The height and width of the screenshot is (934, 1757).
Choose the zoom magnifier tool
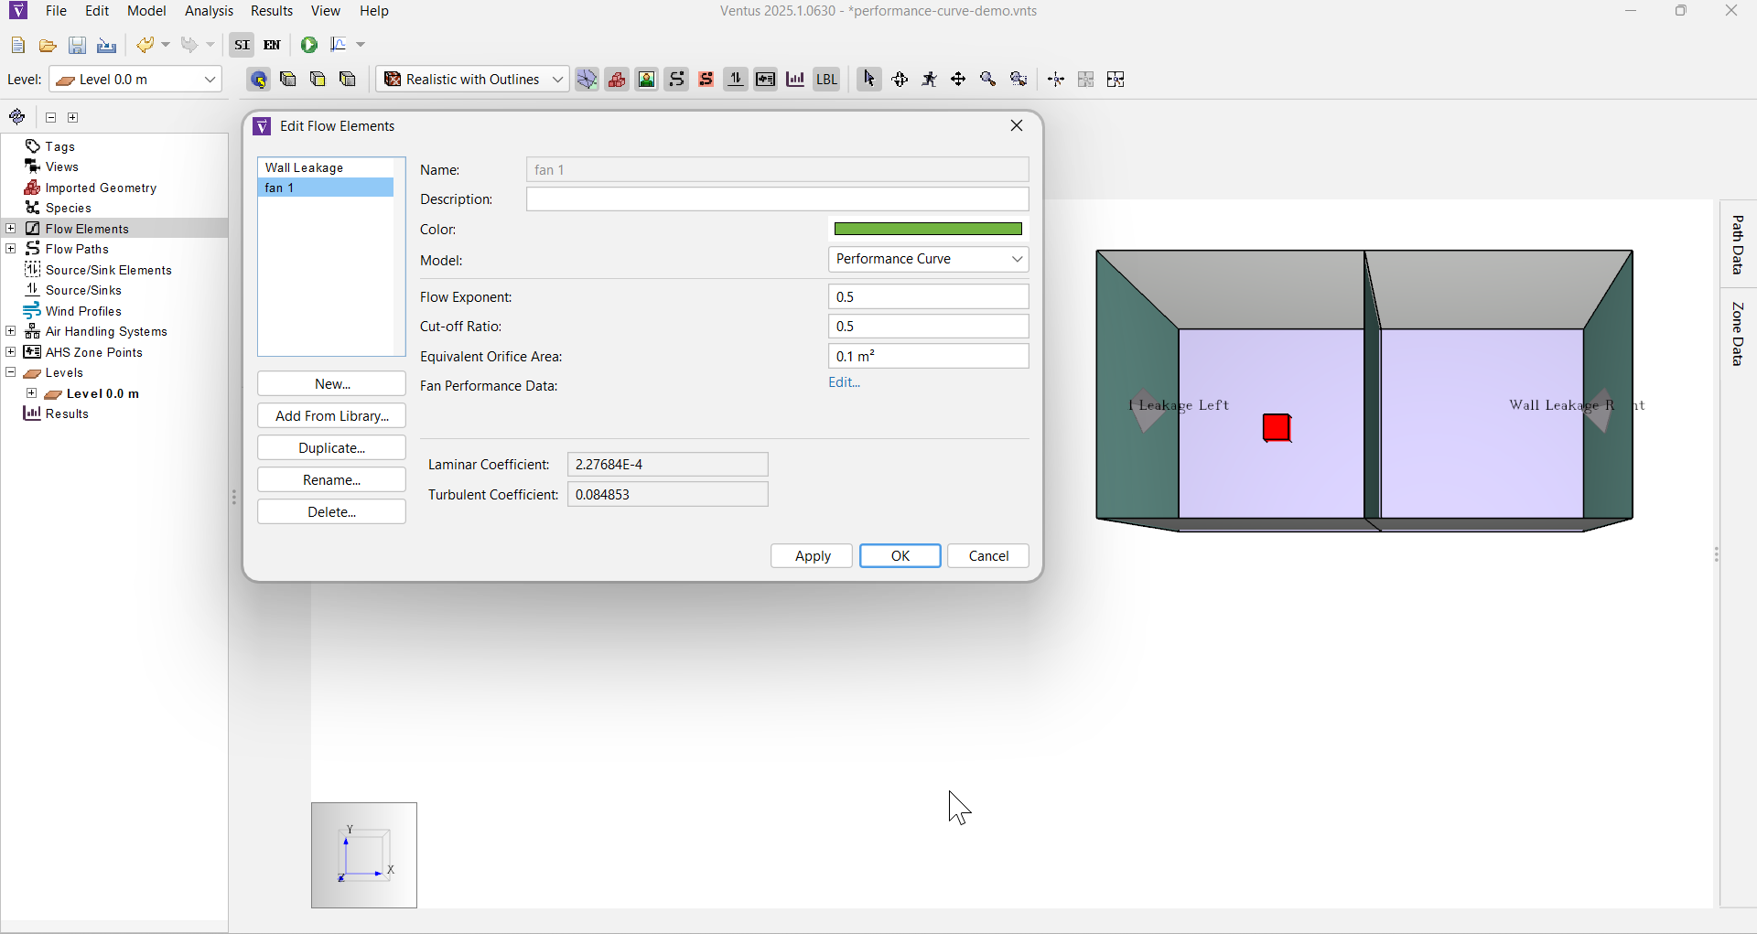coord(988,80)
